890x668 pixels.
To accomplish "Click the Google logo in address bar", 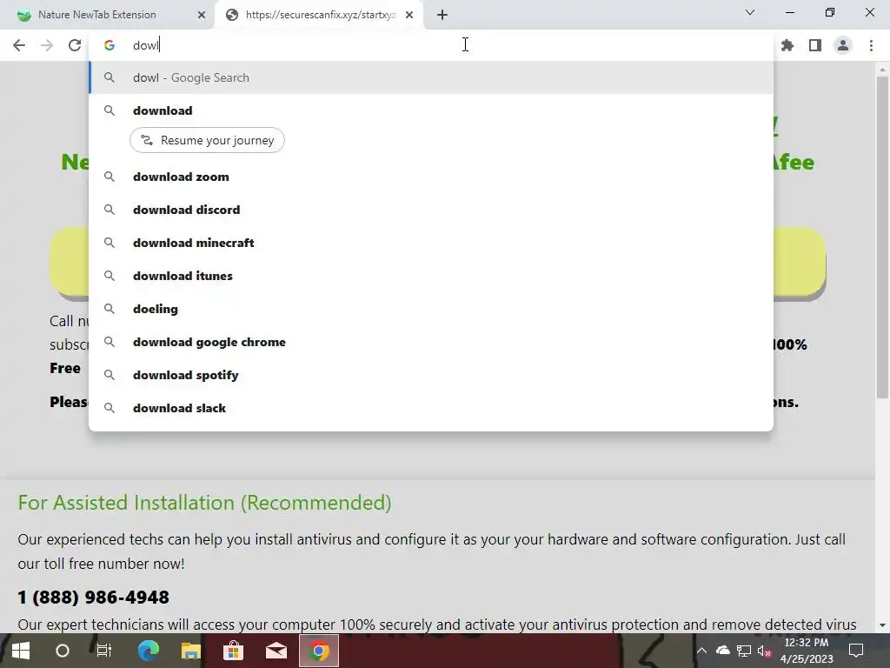I will click(x=110, y=45).
